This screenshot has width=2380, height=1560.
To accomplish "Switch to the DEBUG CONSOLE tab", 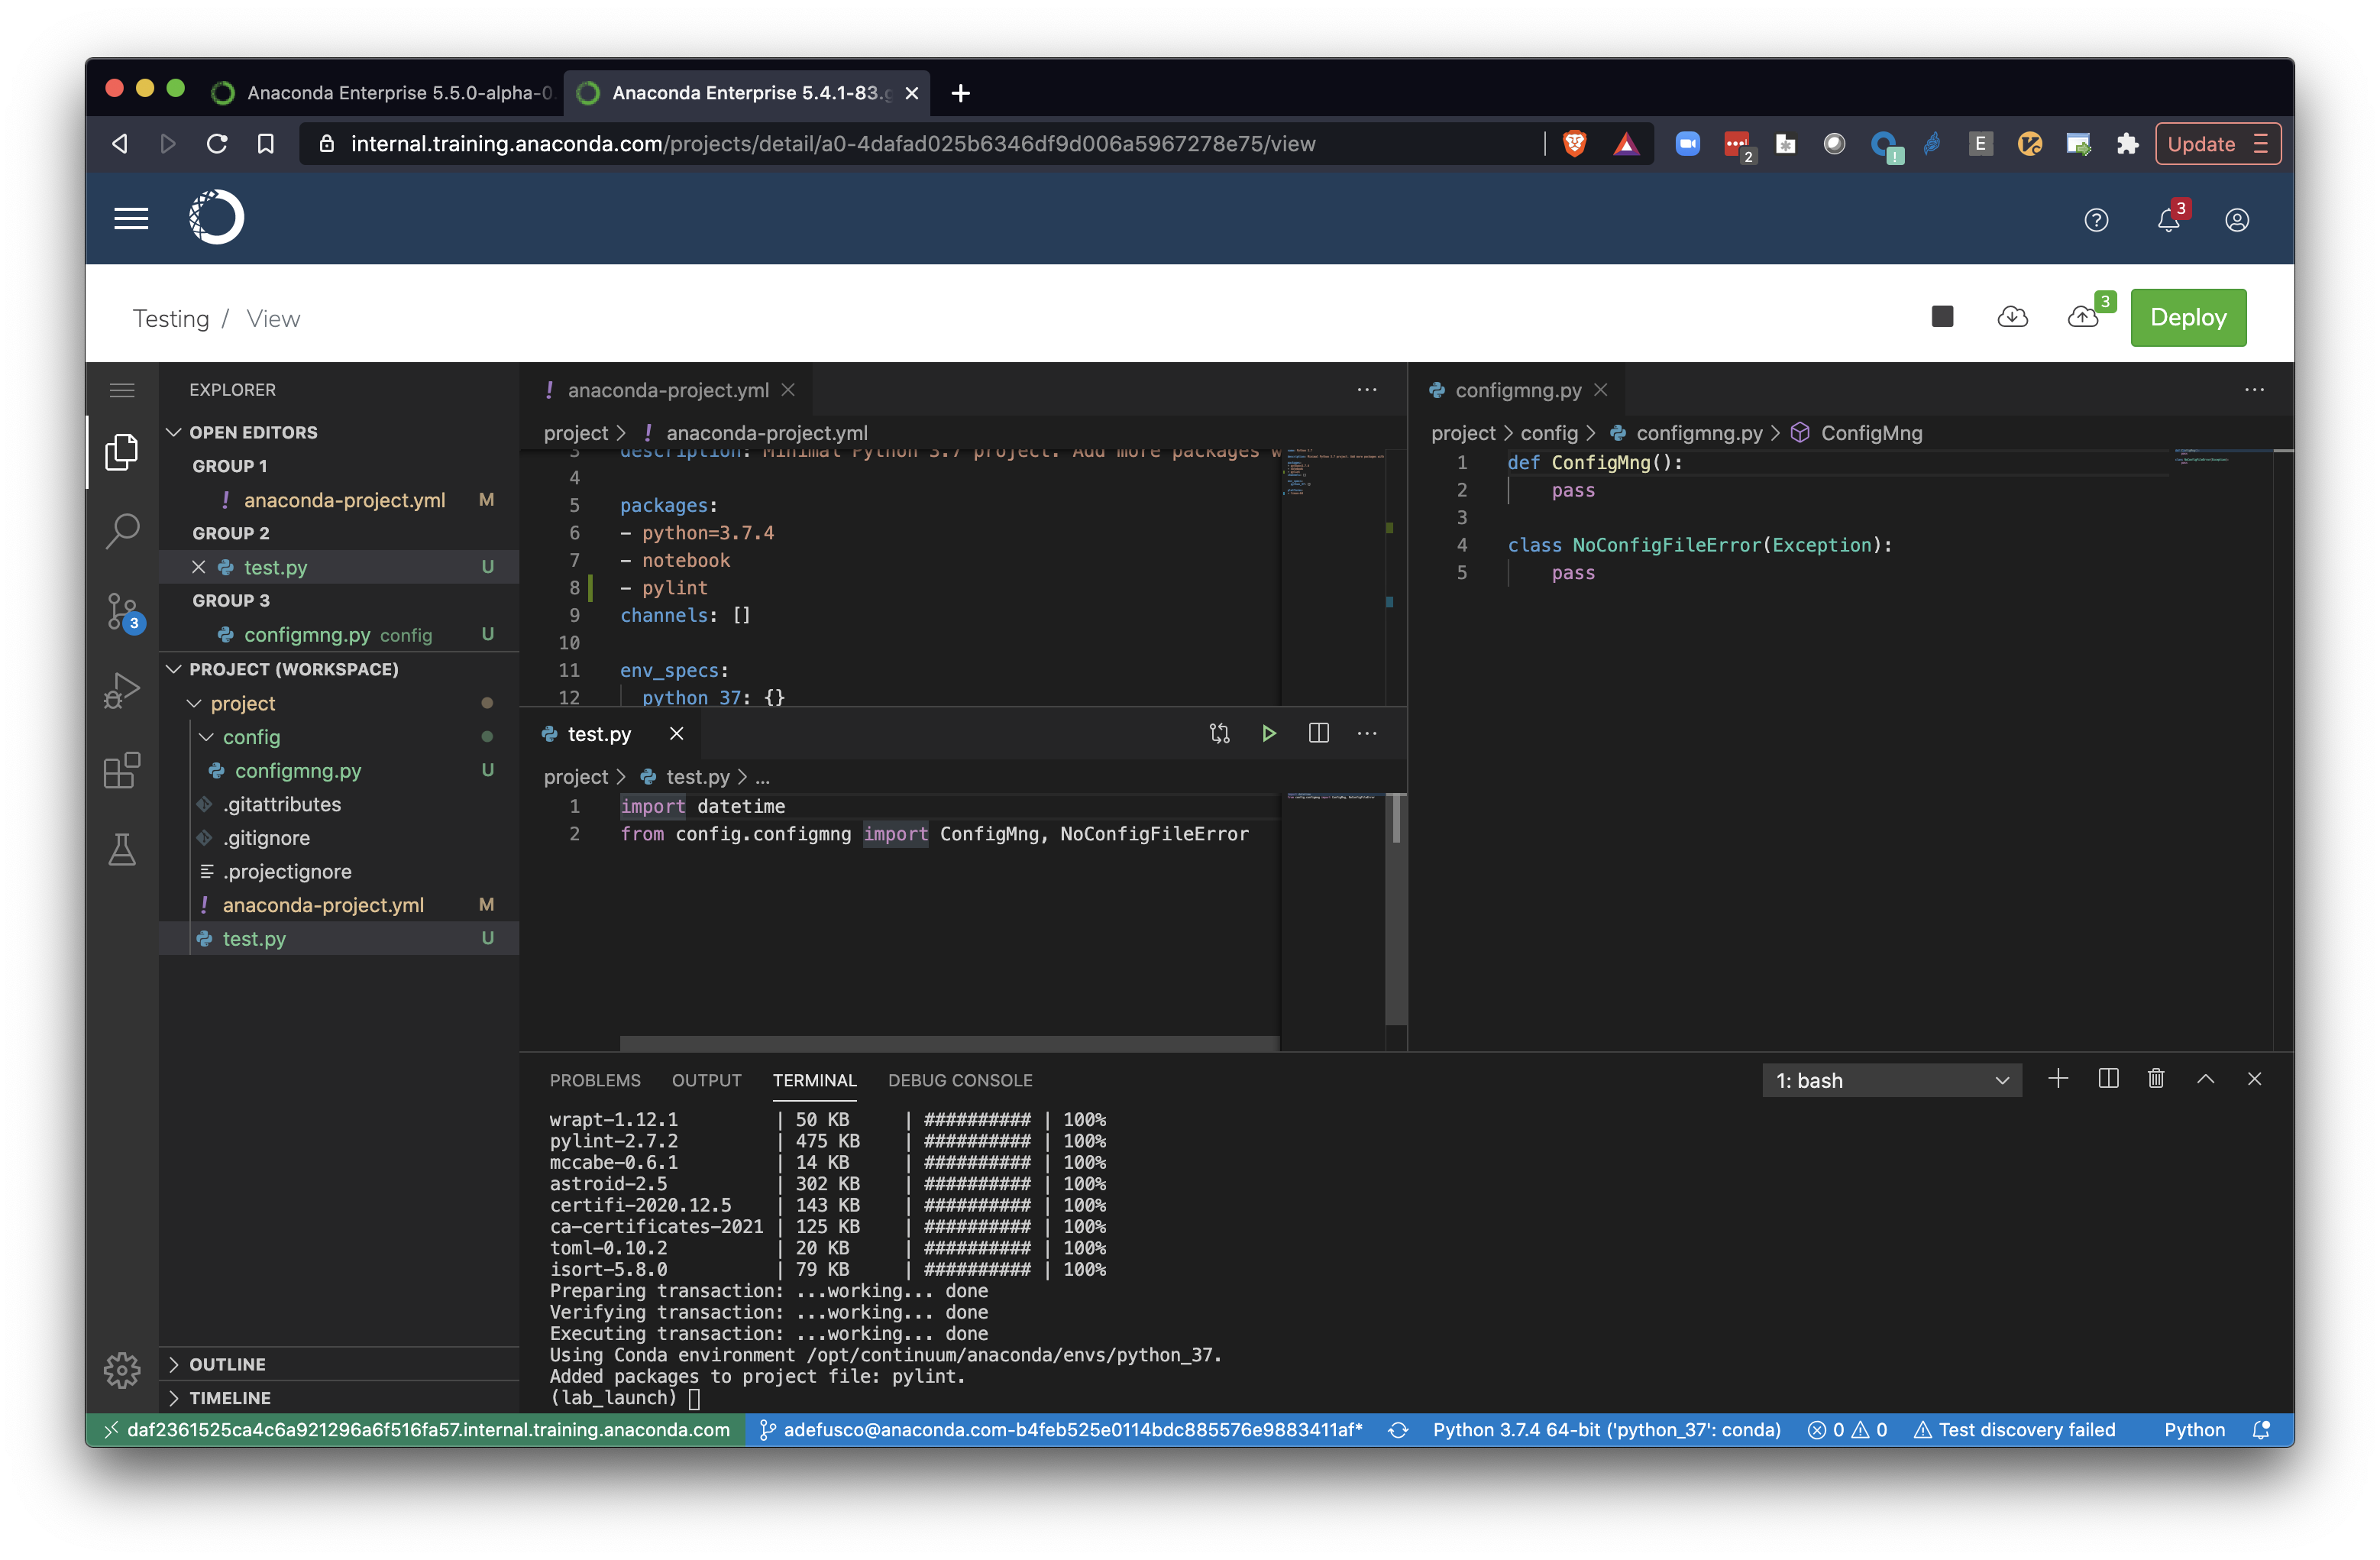I will (x=960, y=1080).
